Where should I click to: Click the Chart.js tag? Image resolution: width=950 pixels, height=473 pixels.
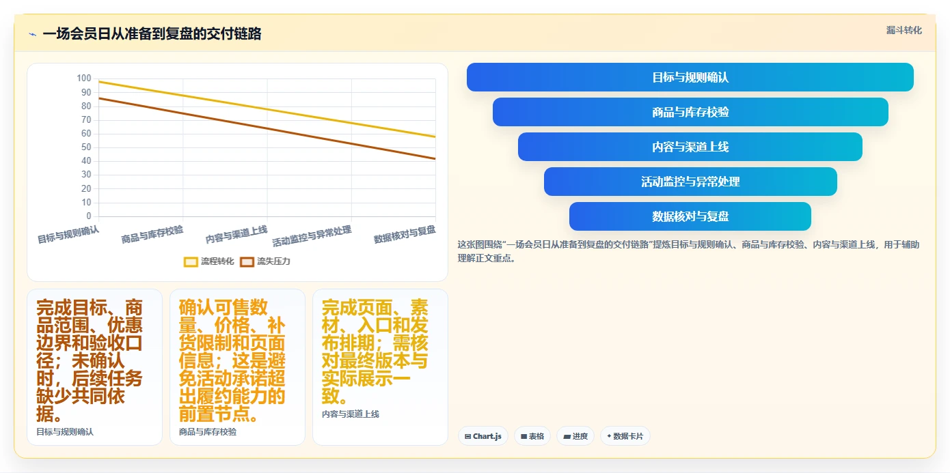(x=483, y=436)
